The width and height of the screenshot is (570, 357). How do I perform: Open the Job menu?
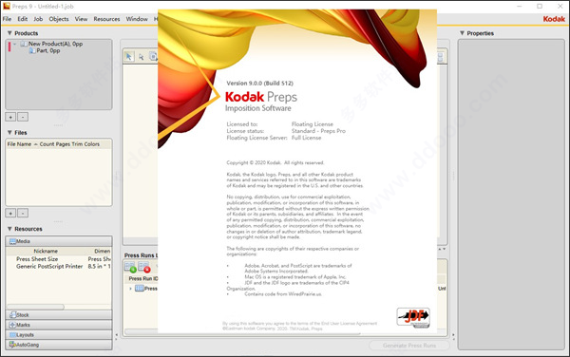pos(38,19)
